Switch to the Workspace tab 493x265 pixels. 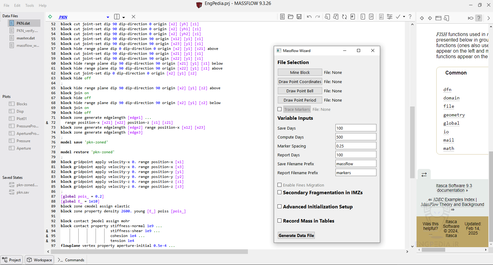pos(39,260)
